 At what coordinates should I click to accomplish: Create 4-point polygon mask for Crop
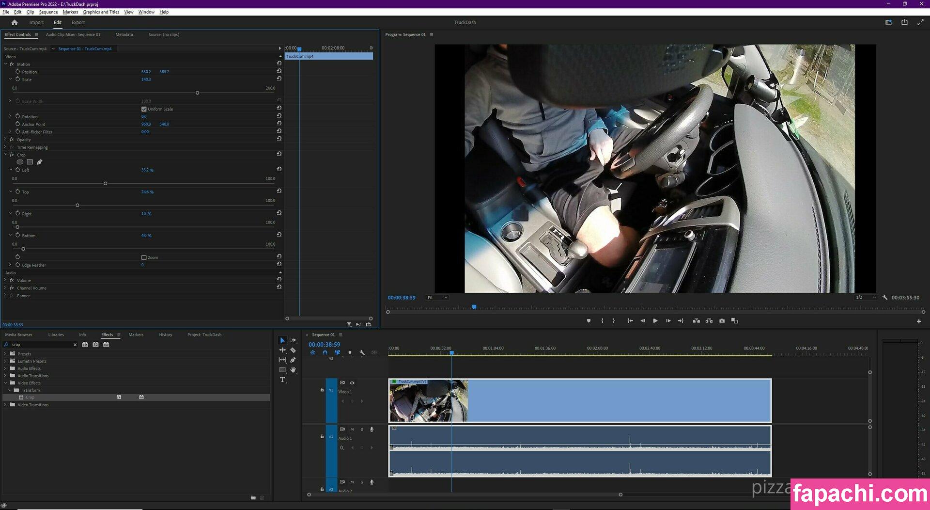click(x=30, y=162)
